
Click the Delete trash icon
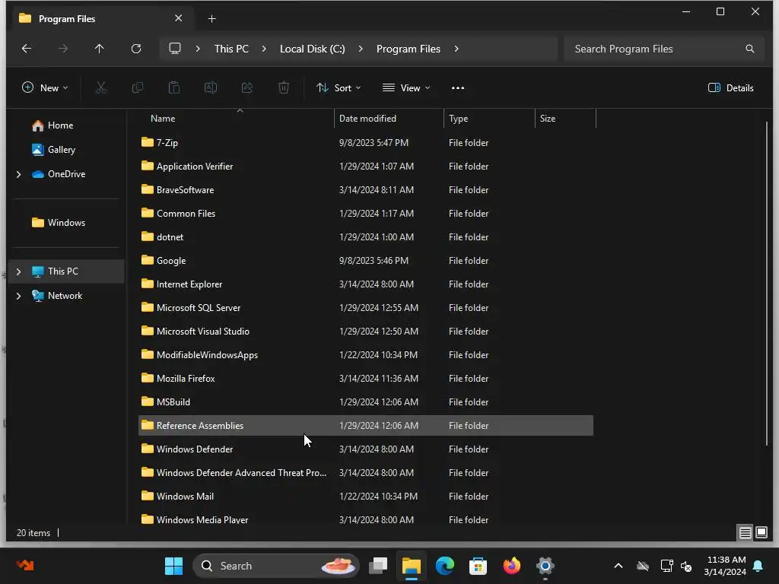284,88
